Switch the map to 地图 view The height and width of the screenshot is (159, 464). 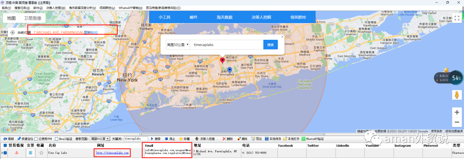point(12,18)
